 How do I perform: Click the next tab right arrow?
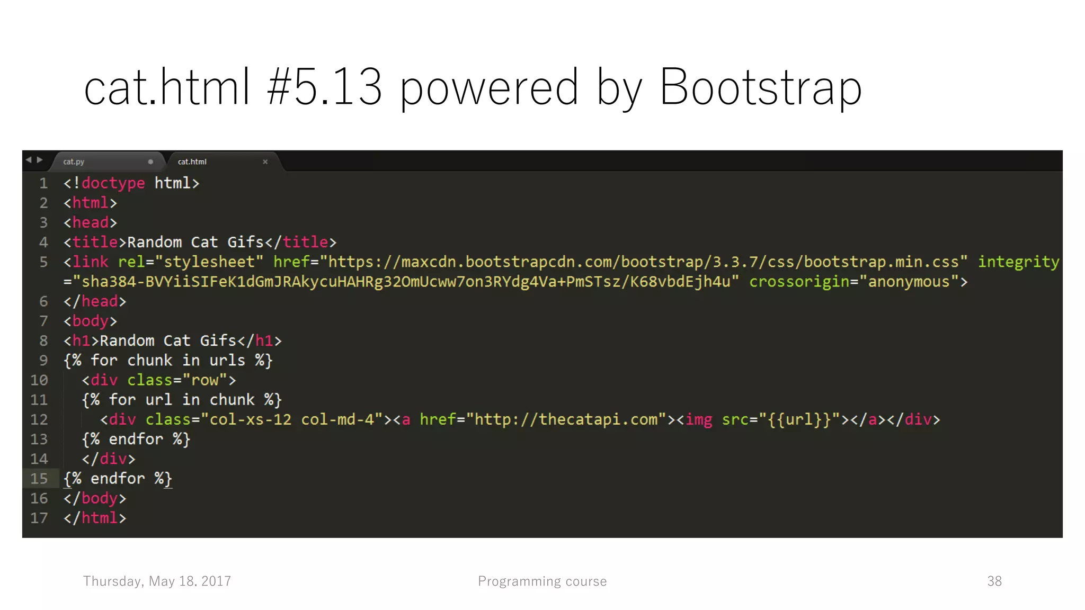tap(40, 160)
